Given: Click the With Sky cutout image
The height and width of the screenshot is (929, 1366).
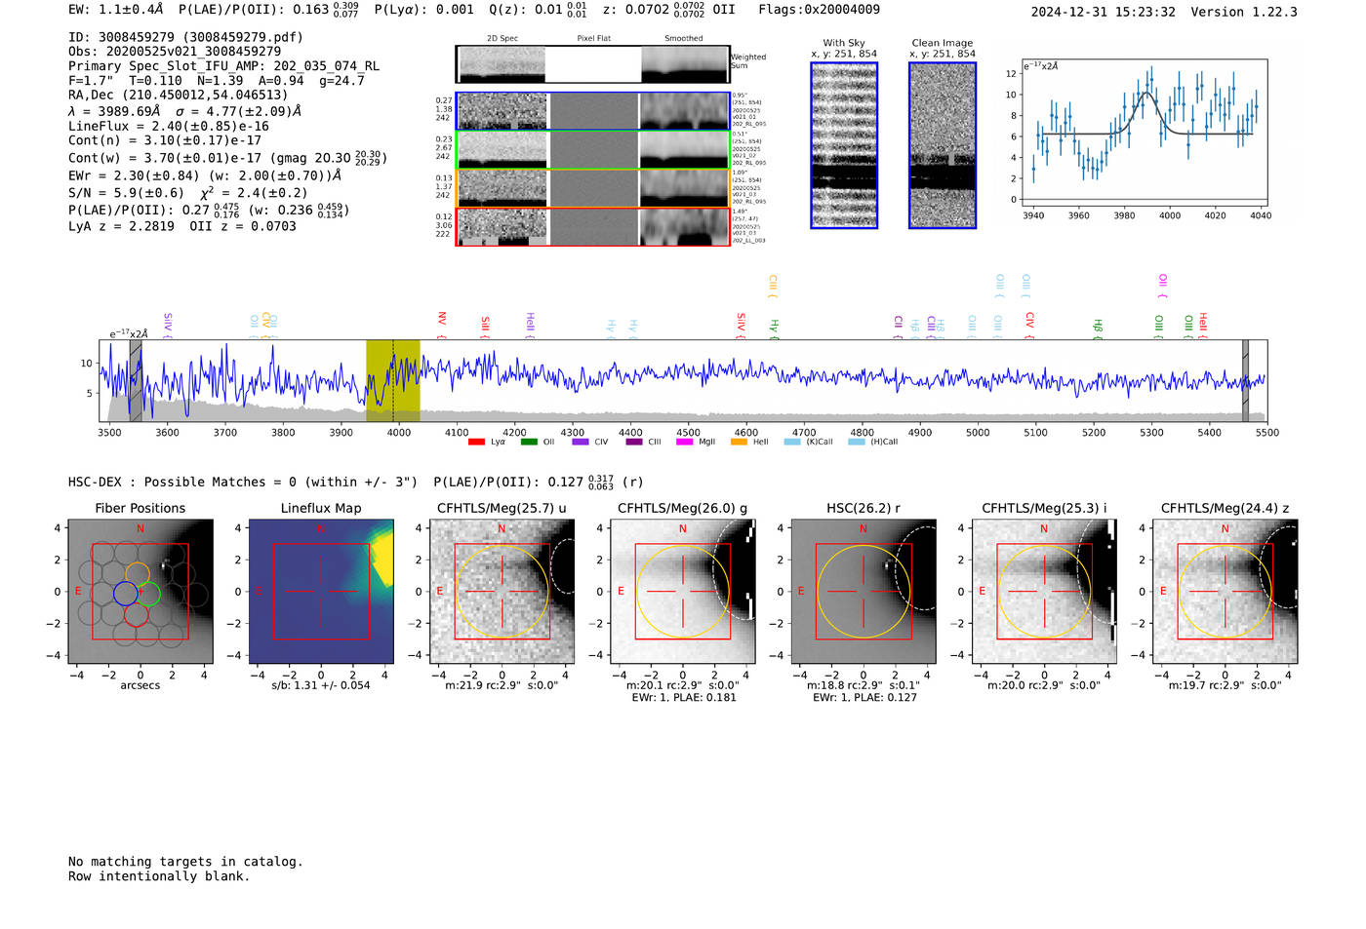Looking at the screenshot, I should [844, 145].
